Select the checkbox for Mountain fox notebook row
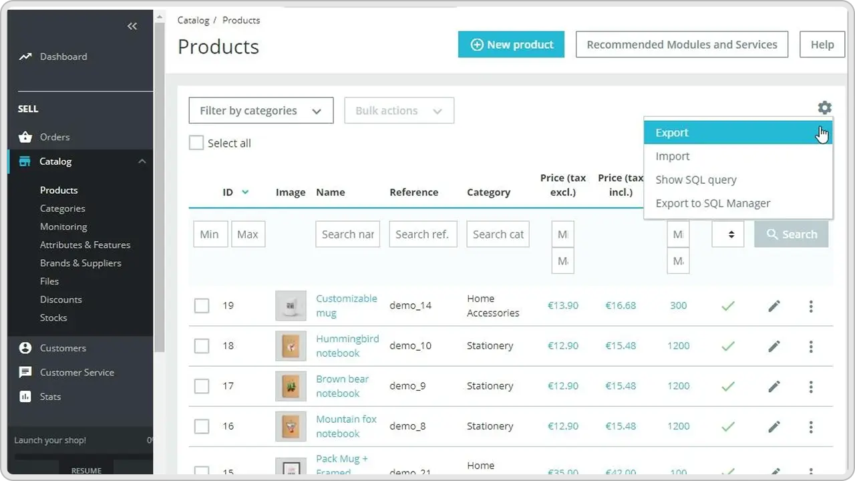 click(x=202, y=426)
